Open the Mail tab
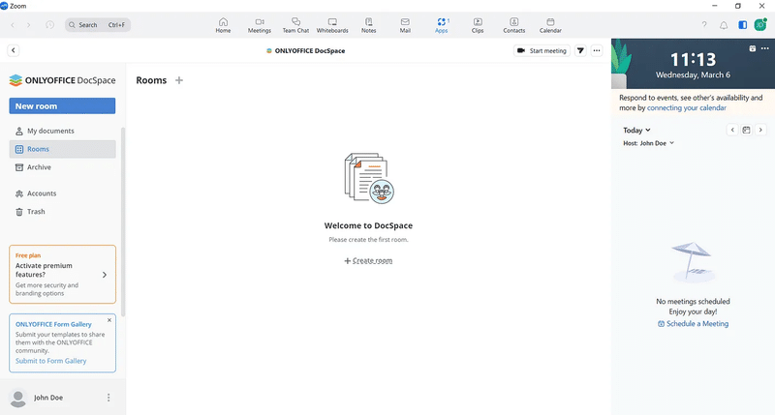Image resolution: width=775 pixels, height=415 pixels. (x=405, y=25)
